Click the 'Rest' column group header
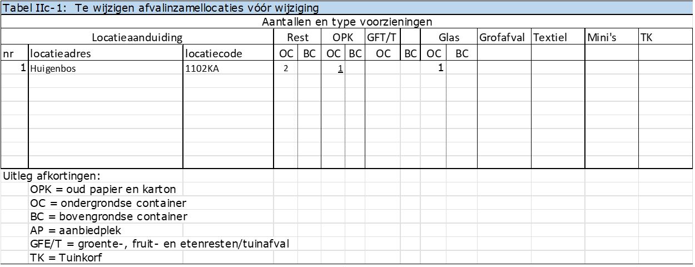The image size is (695, 267). 297,38
